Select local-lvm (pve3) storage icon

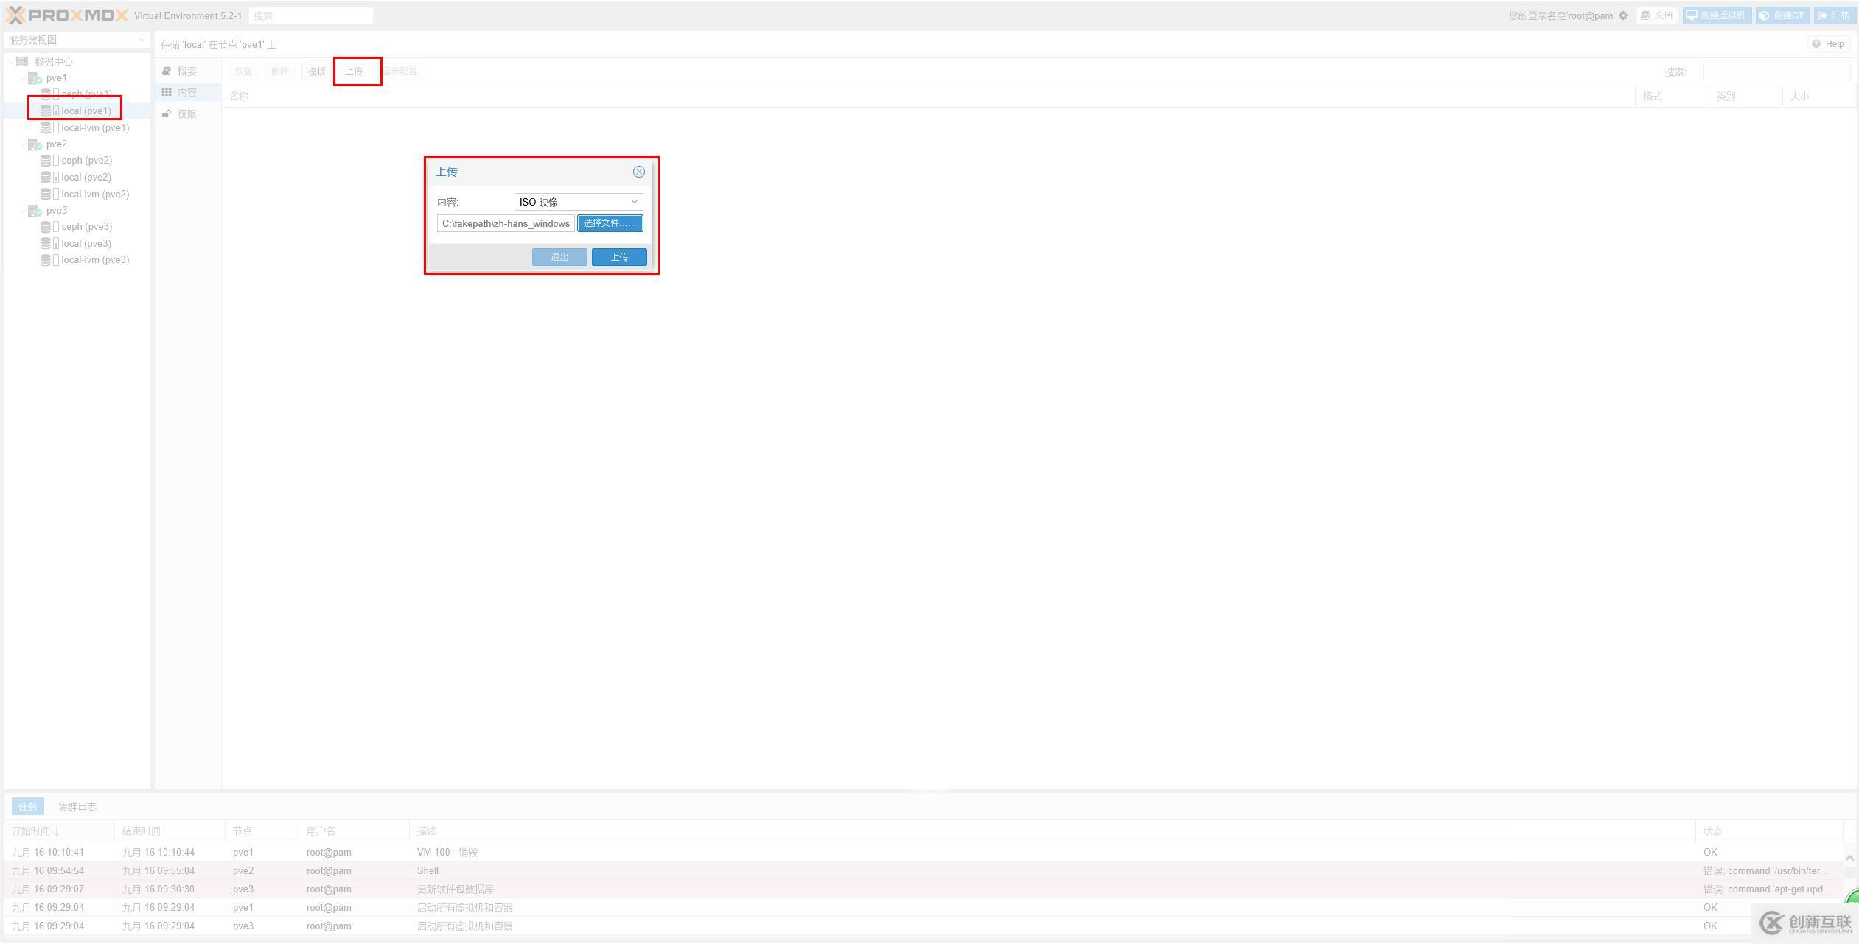[46, 260]
